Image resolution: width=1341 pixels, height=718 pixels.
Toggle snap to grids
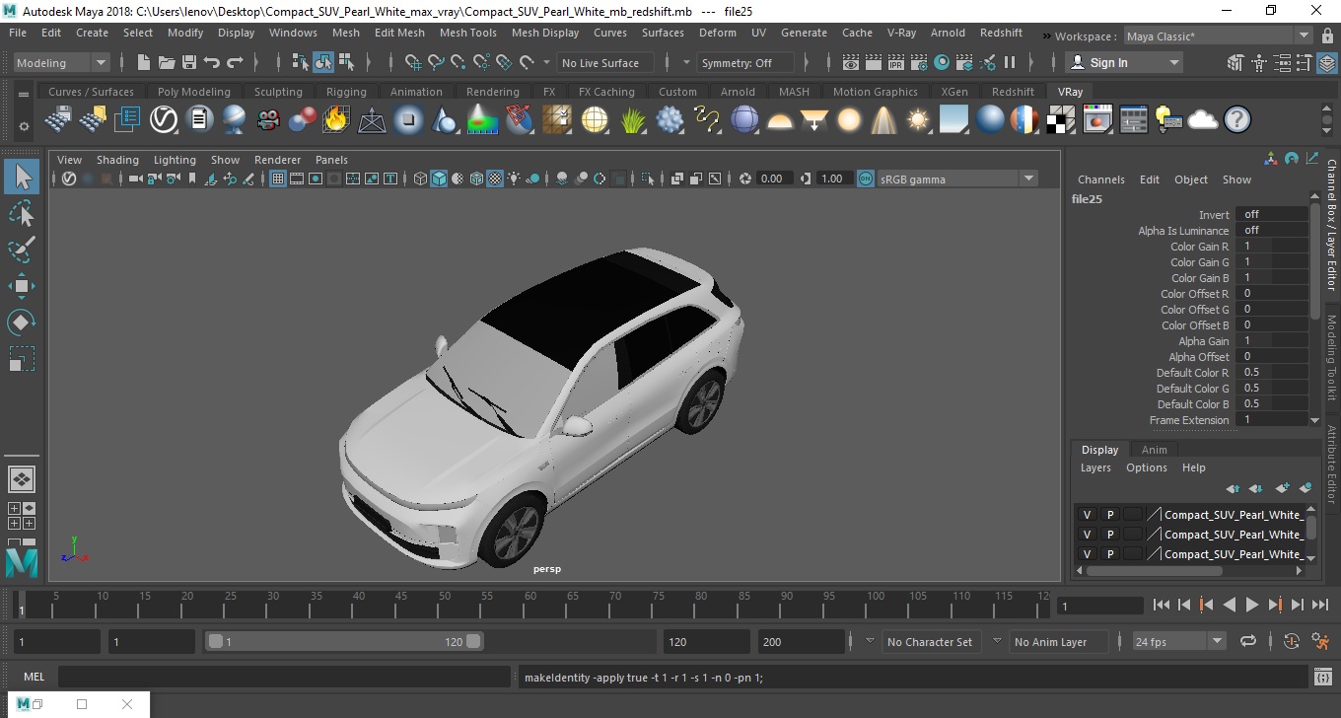point(414,62)
